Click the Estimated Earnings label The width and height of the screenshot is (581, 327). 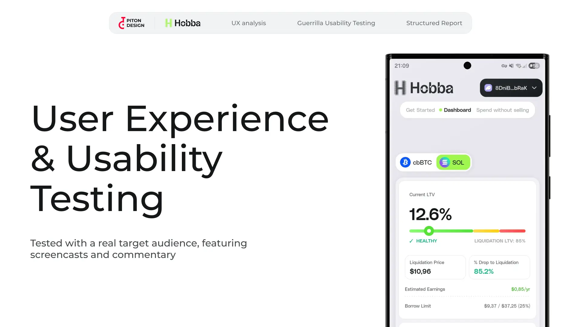pos(425,289)
